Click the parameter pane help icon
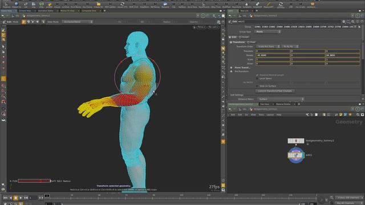365x205 pixels. (x=362, y=22)
